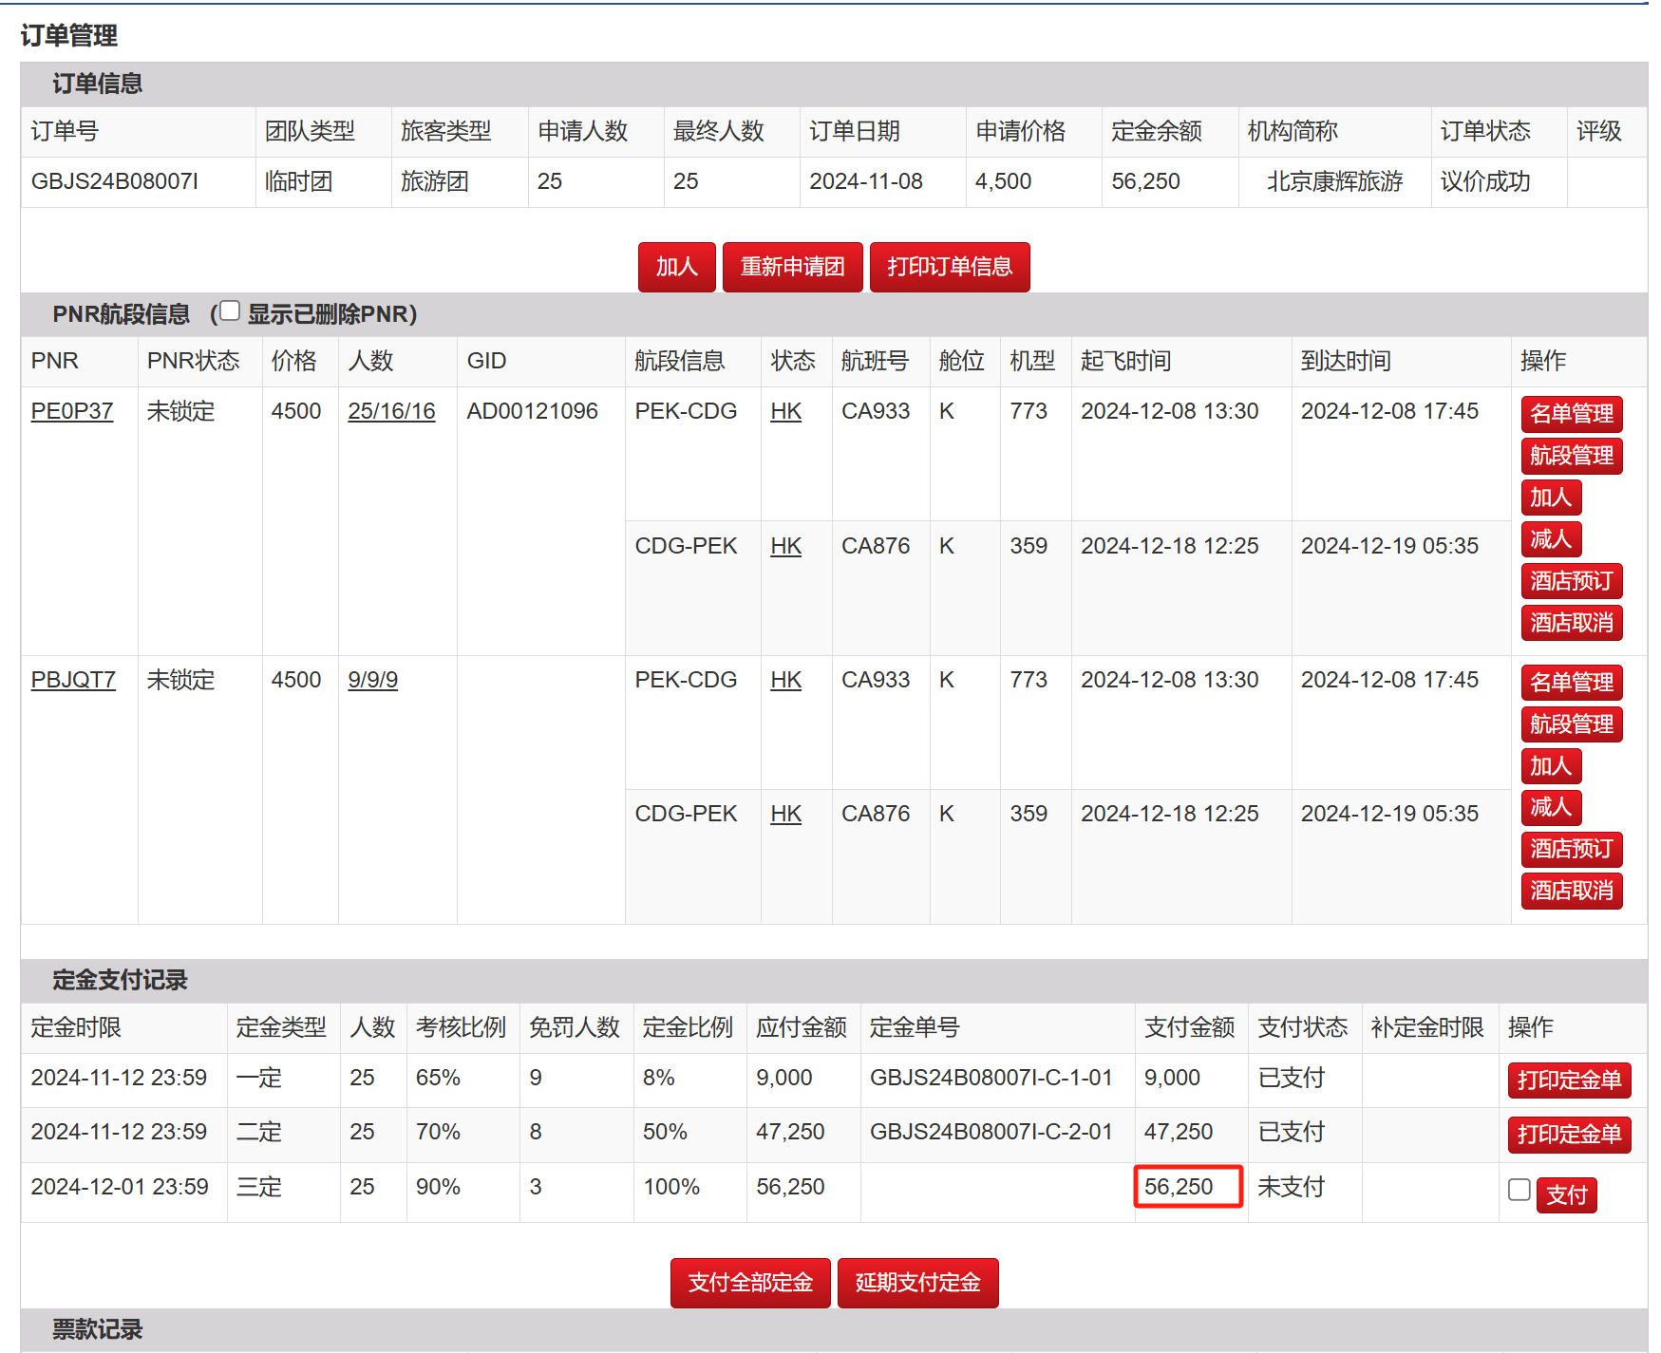1661x1353 pixels.
Task: Open the PE0P37 PNR link
Action: 72,411
